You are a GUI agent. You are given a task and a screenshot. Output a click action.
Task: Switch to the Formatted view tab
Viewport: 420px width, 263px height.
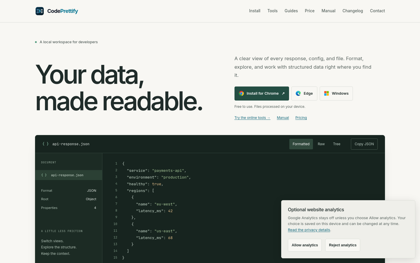tap(301, 144)
